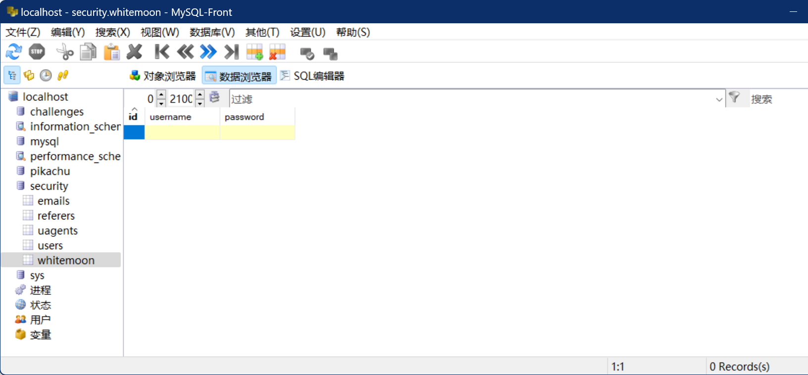This screenshot has height=375, width=808.
Task: Click the yellow footprints icon
Action: click(62, 75)
